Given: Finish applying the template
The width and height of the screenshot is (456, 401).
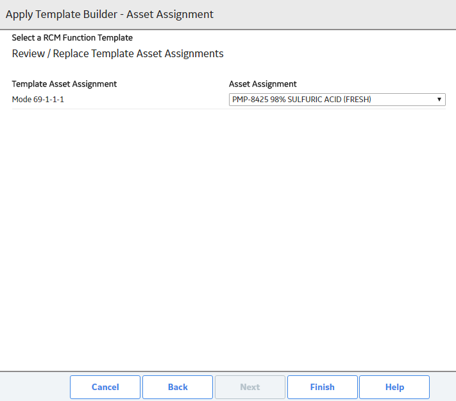Looking at the screenshot, I should tap(322, 387).
